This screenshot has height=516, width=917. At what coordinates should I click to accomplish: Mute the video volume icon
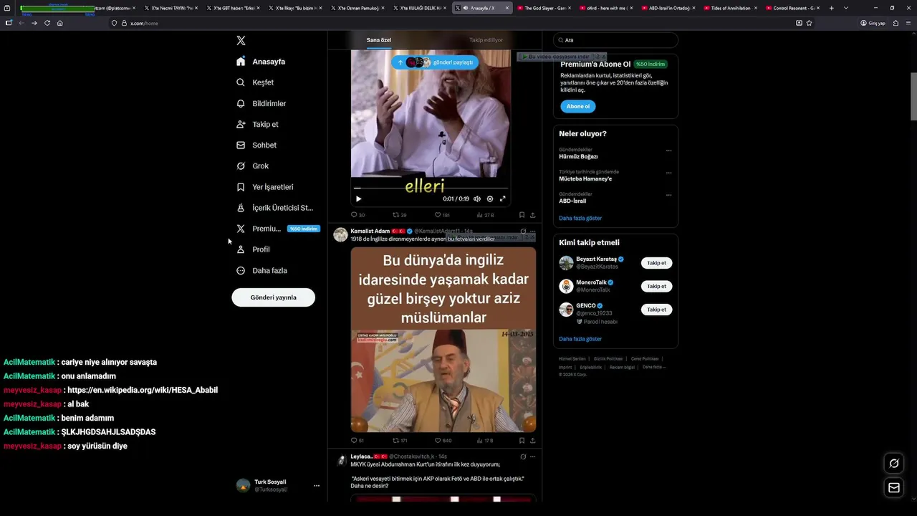477,199
